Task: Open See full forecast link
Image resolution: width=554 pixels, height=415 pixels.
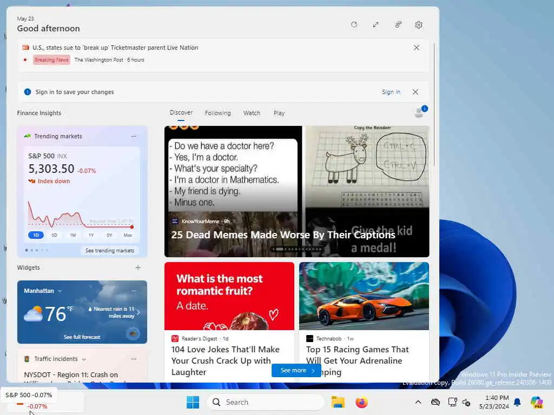Action: coord(82,337)
